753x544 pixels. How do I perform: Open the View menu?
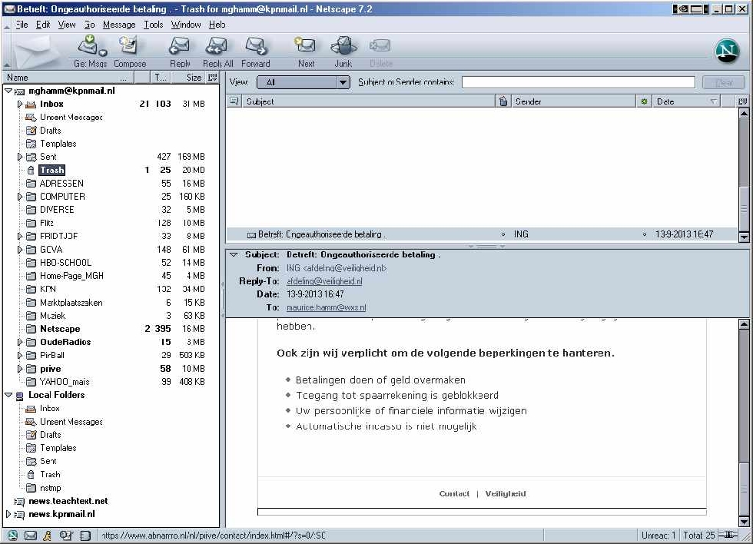[67, 25]
